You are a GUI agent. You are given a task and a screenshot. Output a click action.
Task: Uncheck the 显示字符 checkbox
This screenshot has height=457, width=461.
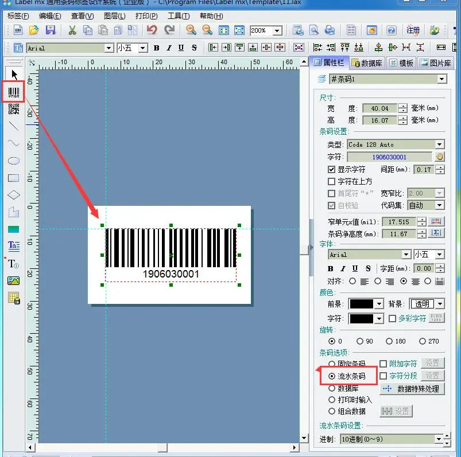tap(331, 170)
